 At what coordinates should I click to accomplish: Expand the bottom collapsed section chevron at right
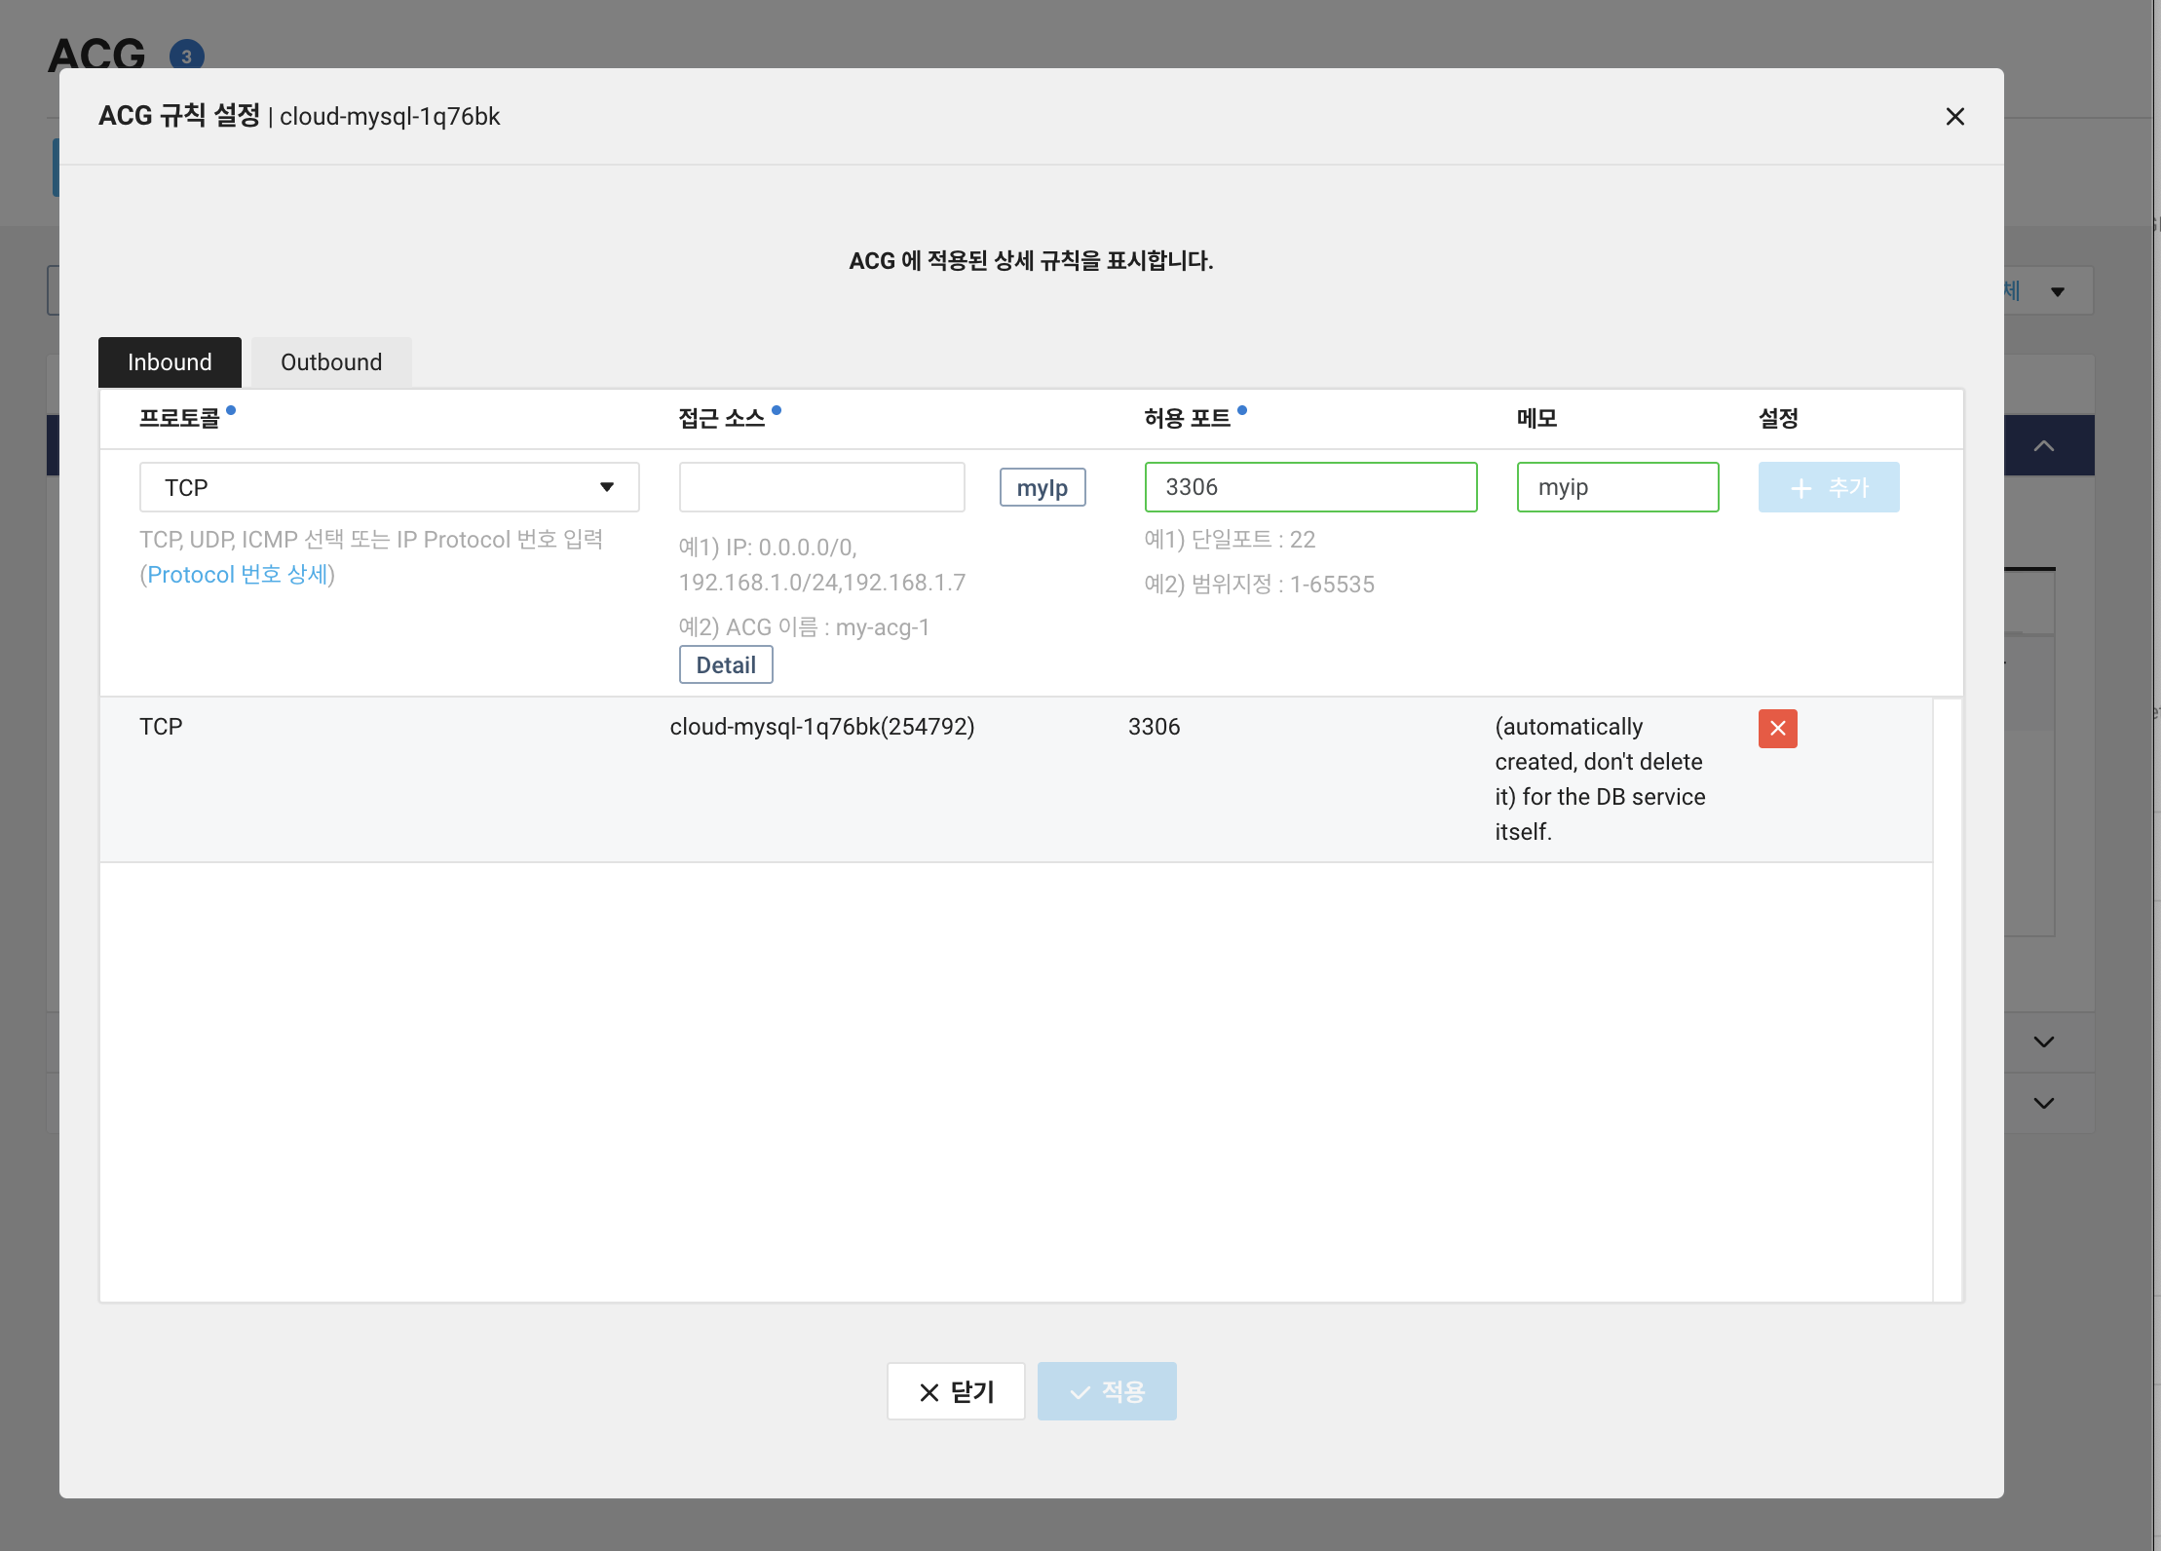click(2044, 1104)
